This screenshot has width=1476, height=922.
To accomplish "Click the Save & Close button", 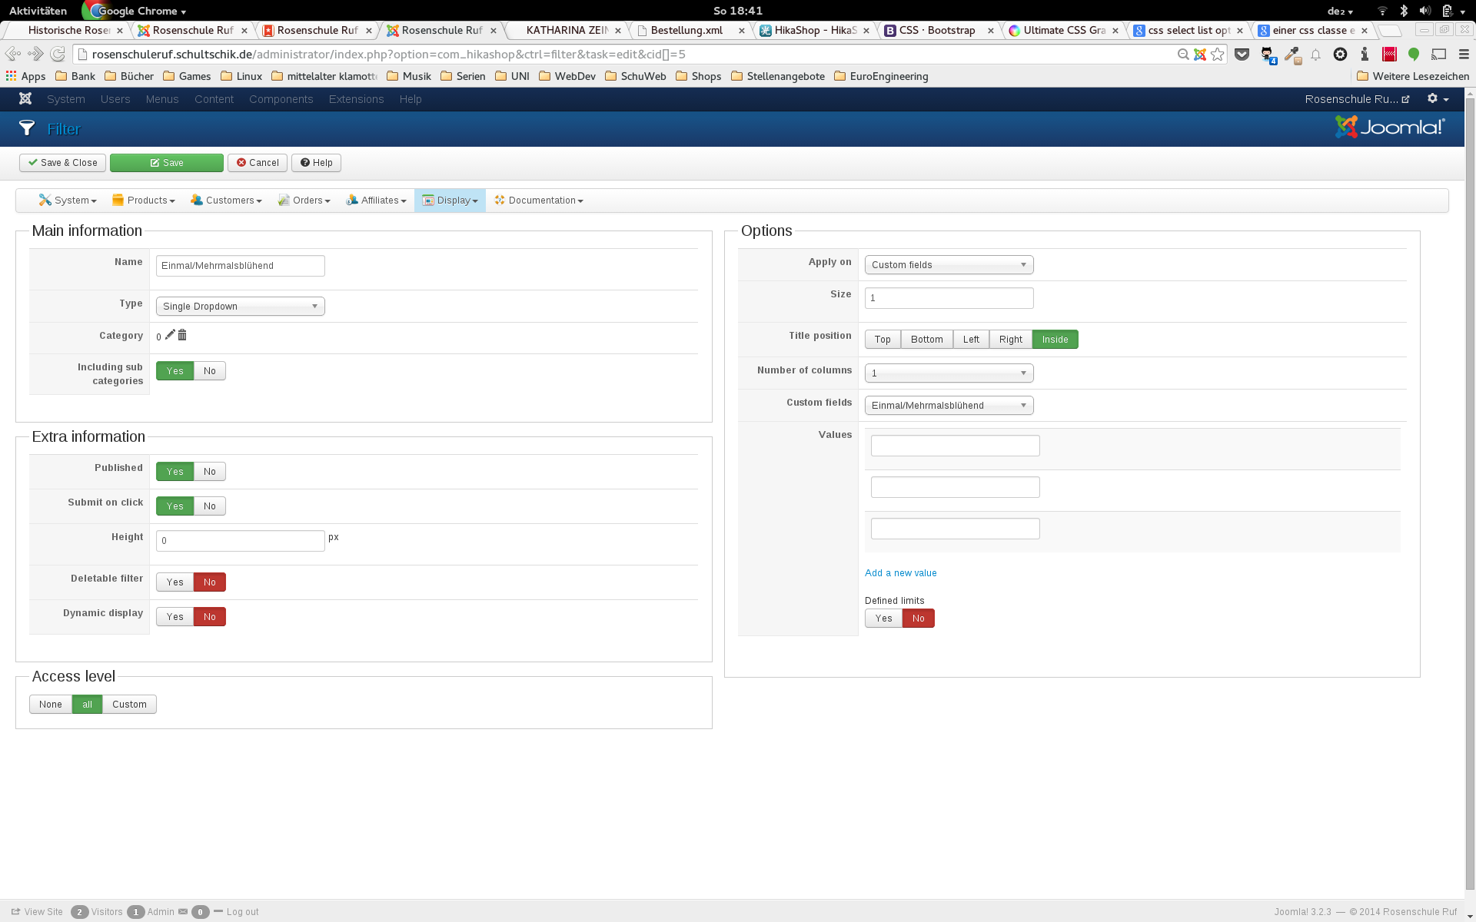I will [x=63, y=163].
